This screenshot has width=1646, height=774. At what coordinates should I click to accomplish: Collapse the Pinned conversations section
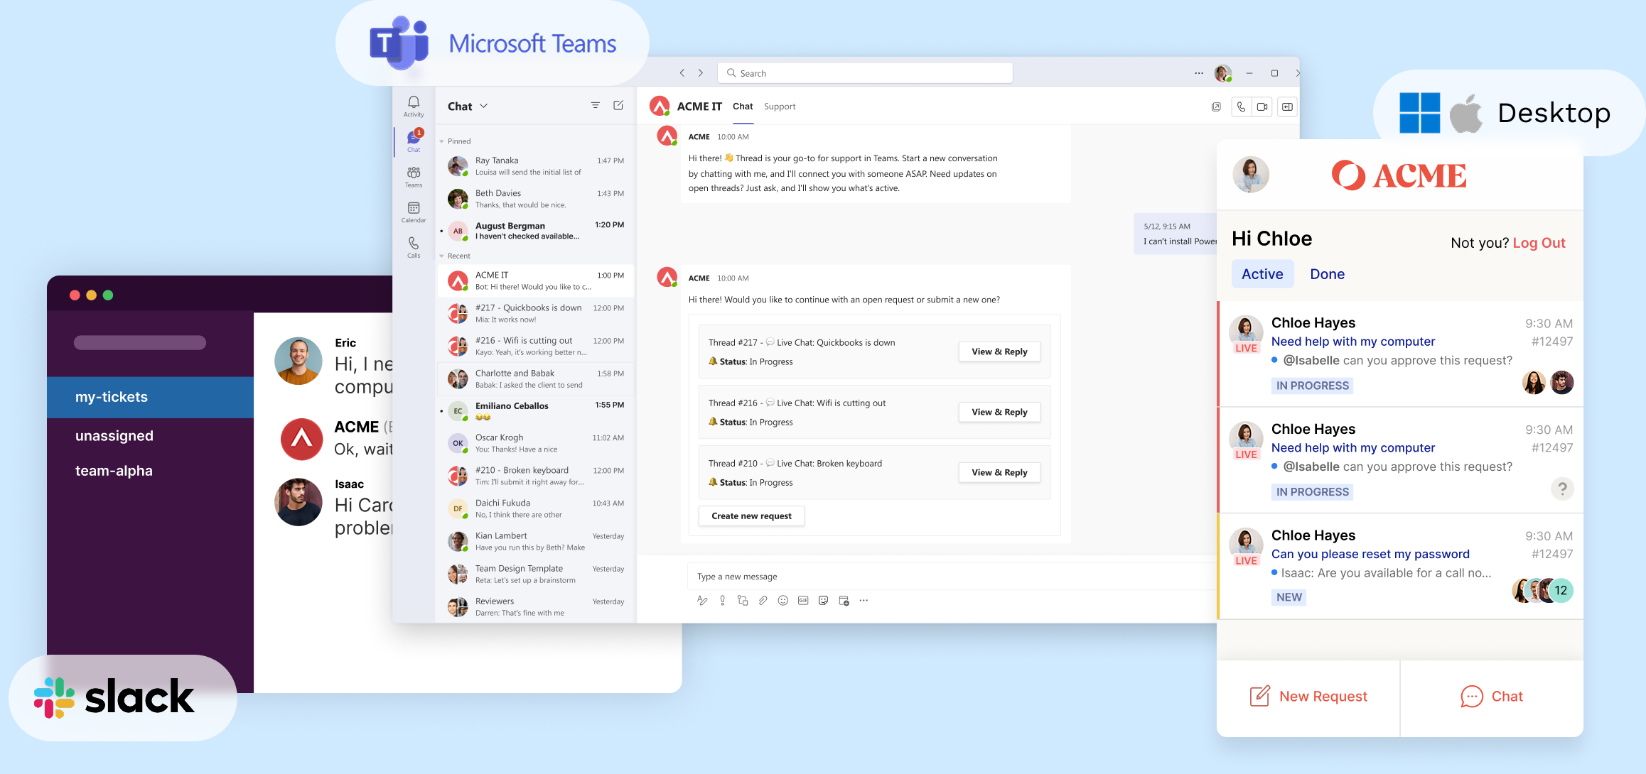(441, 141)
